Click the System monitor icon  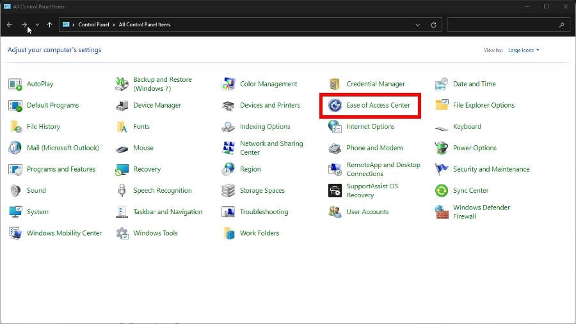click(15, 212)
